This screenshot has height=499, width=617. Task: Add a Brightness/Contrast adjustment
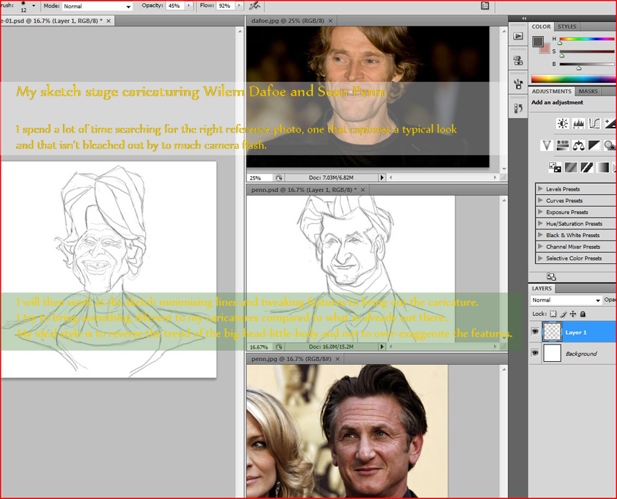pyautogui.click(x=562, y=123)
